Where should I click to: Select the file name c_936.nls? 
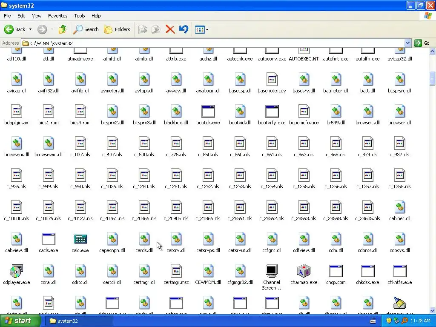tap(17, 186)
